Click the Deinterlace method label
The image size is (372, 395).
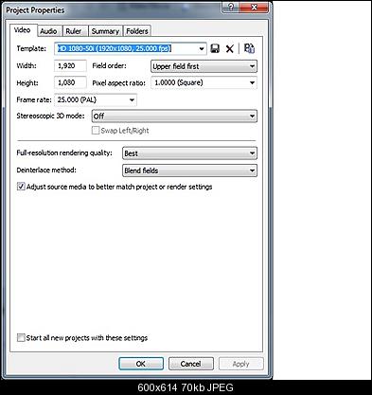pos(46,171)
